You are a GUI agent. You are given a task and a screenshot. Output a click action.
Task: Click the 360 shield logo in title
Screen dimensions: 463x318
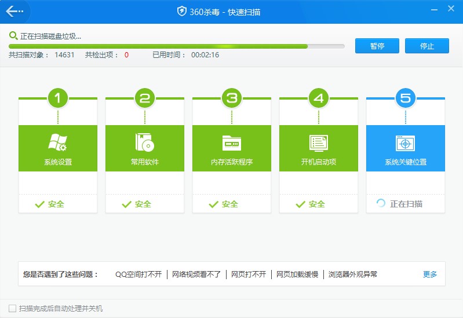[182, 12]
